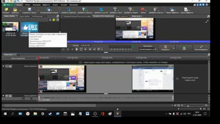
Task: Click the timeline horizontal scrollbar
Action: point(50,105)
